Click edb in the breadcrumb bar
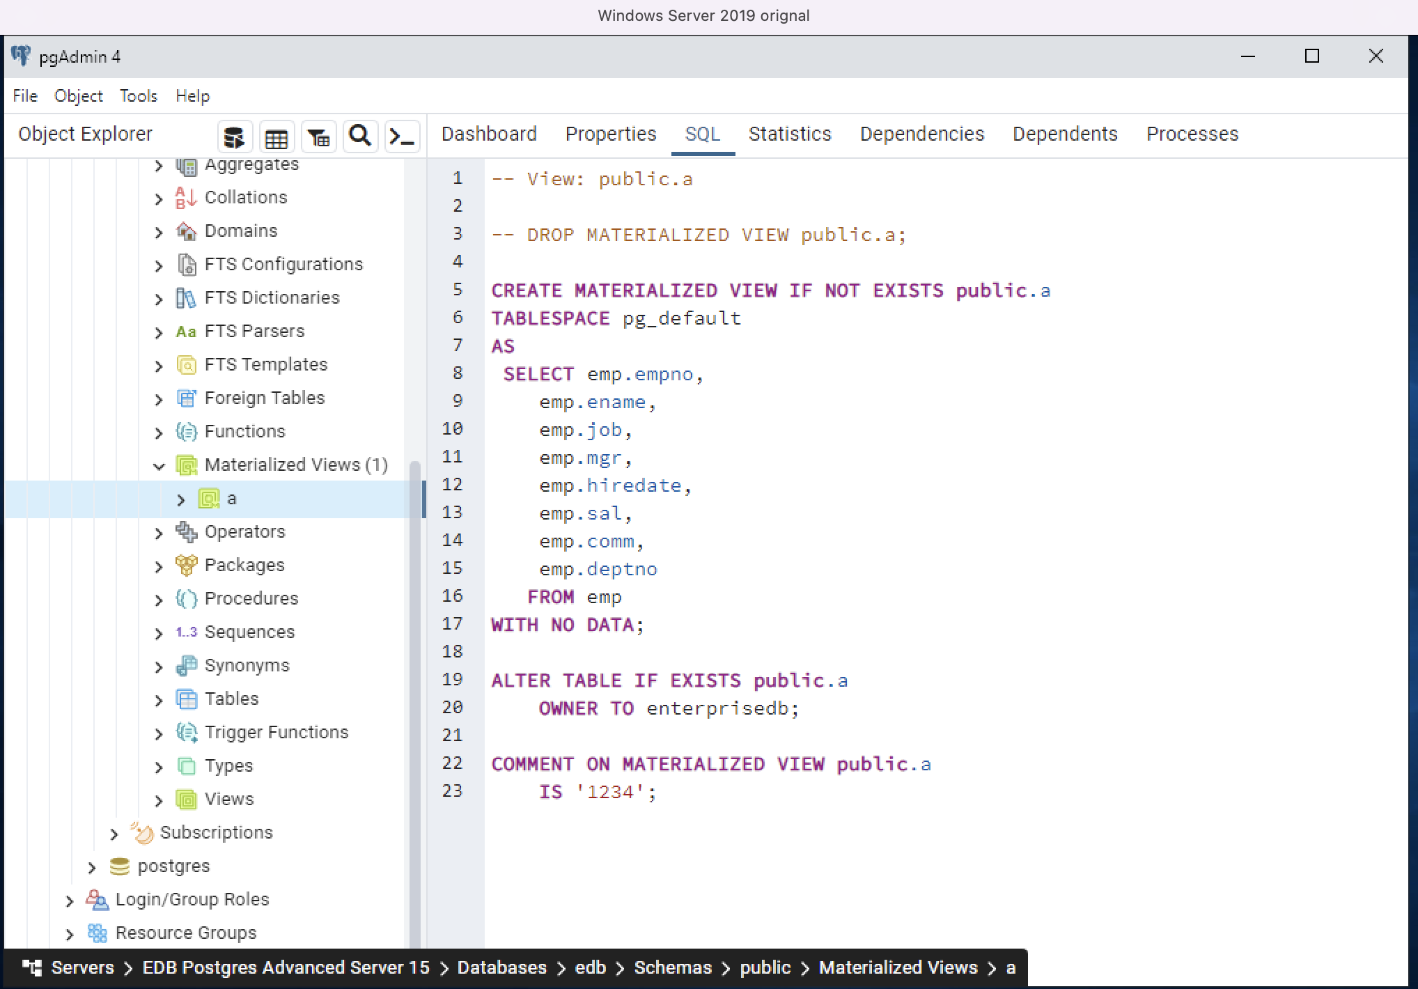Image resolution: width=1418 pixels, height=989 pixels. point(591,967)
